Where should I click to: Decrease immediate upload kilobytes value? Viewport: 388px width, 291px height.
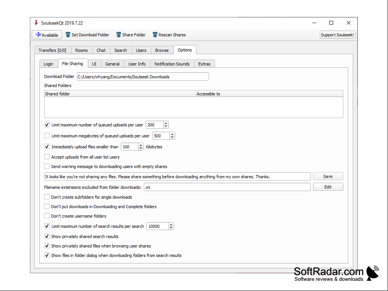(x=141, y=148)
